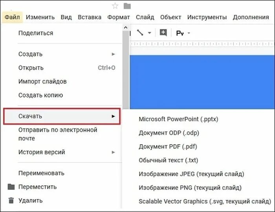Image resolution: width=275 pixels, height=212 pixels.
Task: Click the trash icon beside Удалить
Action: pyautogui.click(x=11, y=201)
